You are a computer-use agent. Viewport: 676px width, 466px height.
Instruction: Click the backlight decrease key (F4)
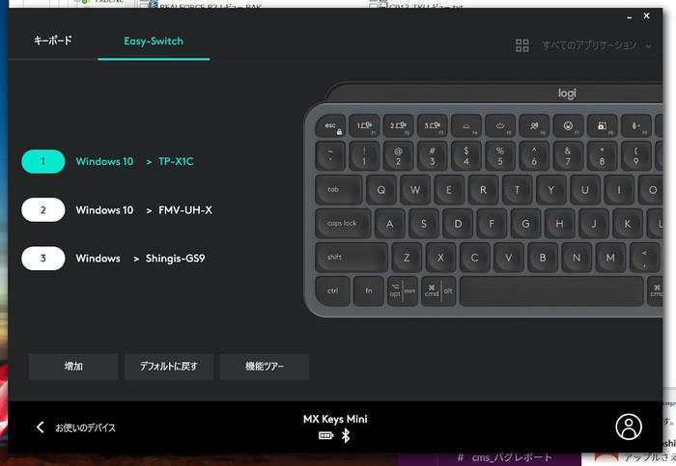point(466,125)
